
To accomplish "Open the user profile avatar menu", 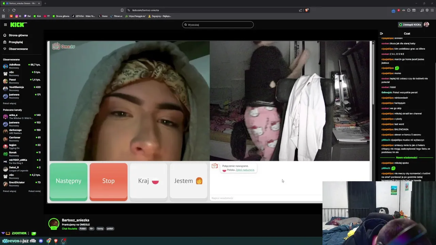I will 426,24.
